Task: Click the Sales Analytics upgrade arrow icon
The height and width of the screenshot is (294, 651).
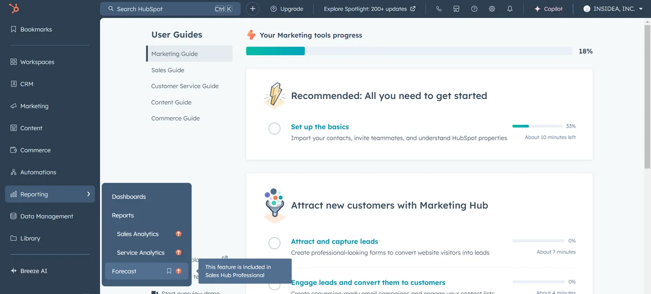Action: [179, 234]
